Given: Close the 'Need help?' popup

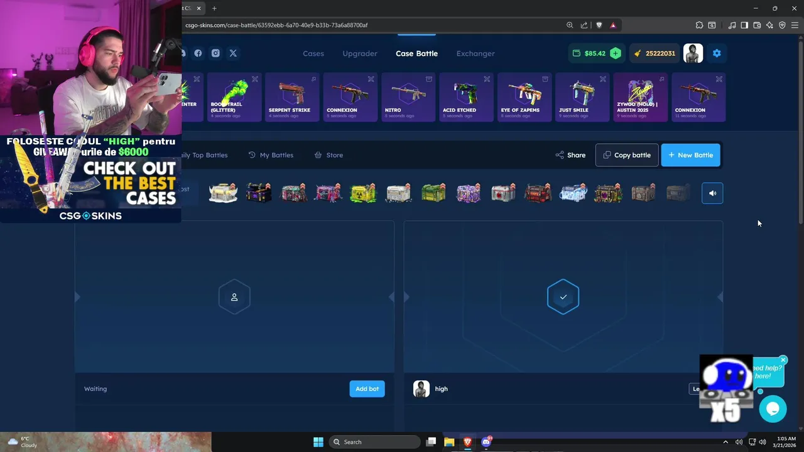Looking at the screenshot, I should 783,360.
